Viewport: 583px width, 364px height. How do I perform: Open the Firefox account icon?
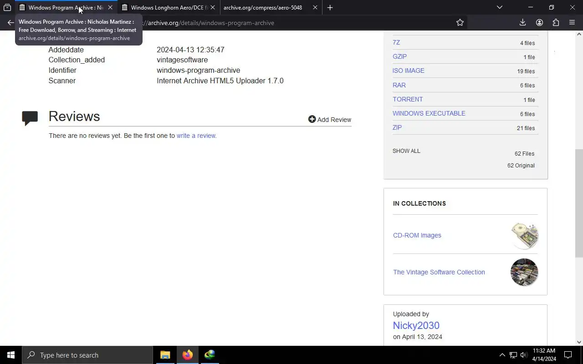pyautogui.click(x=539, y=23)
